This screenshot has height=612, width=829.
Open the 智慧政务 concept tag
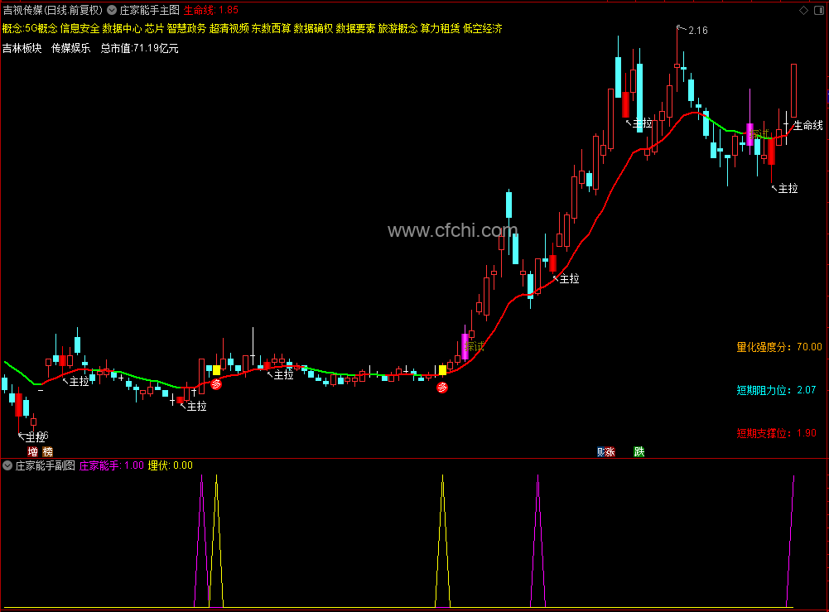[x=186, y=28]
